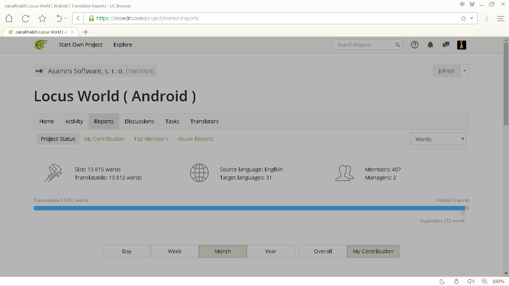Open a new tab with plus button
The image size is (509, 286).
86,32
